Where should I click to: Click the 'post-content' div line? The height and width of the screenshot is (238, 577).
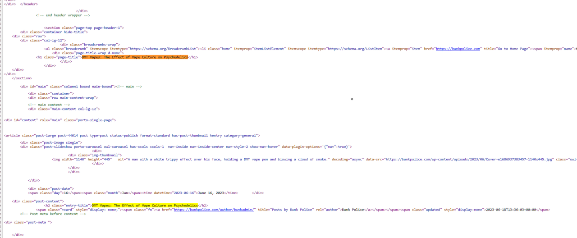[39, 201]
